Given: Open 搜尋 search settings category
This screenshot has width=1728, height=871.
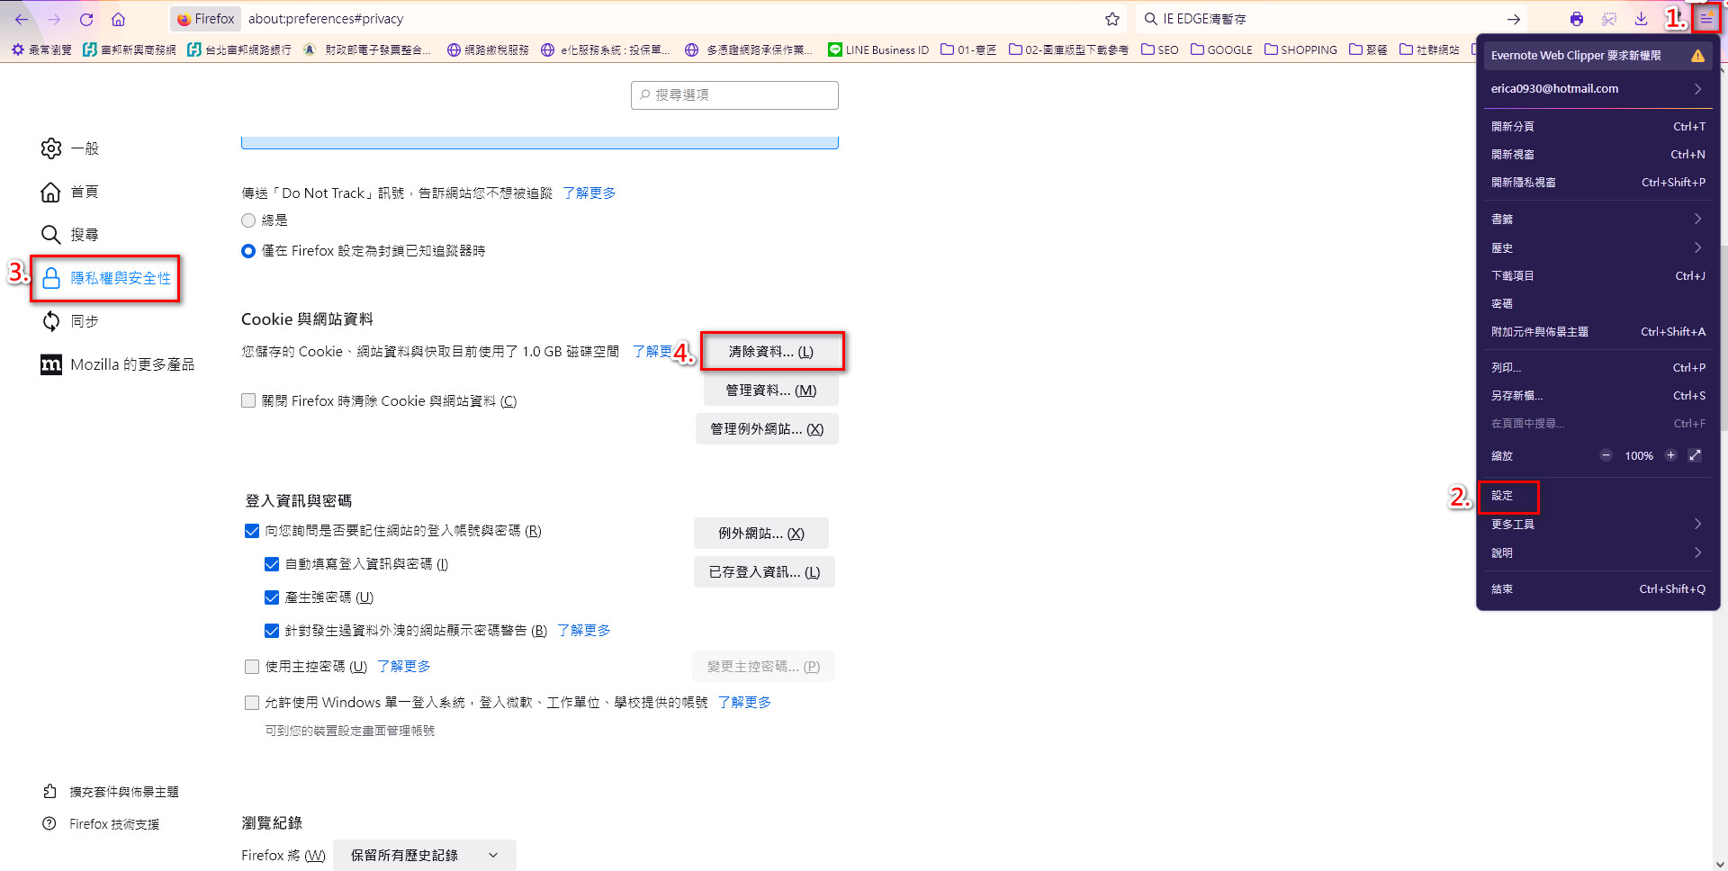Looking at the screenshot, I should (x=70, y=235).
